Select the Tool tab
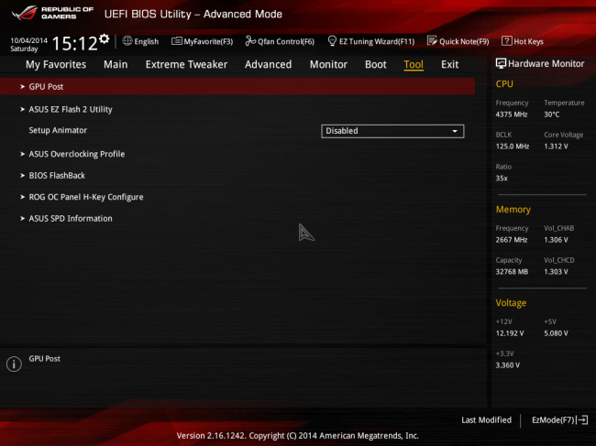Viewport: 596px width, 446px height. [x=414, y=64]
